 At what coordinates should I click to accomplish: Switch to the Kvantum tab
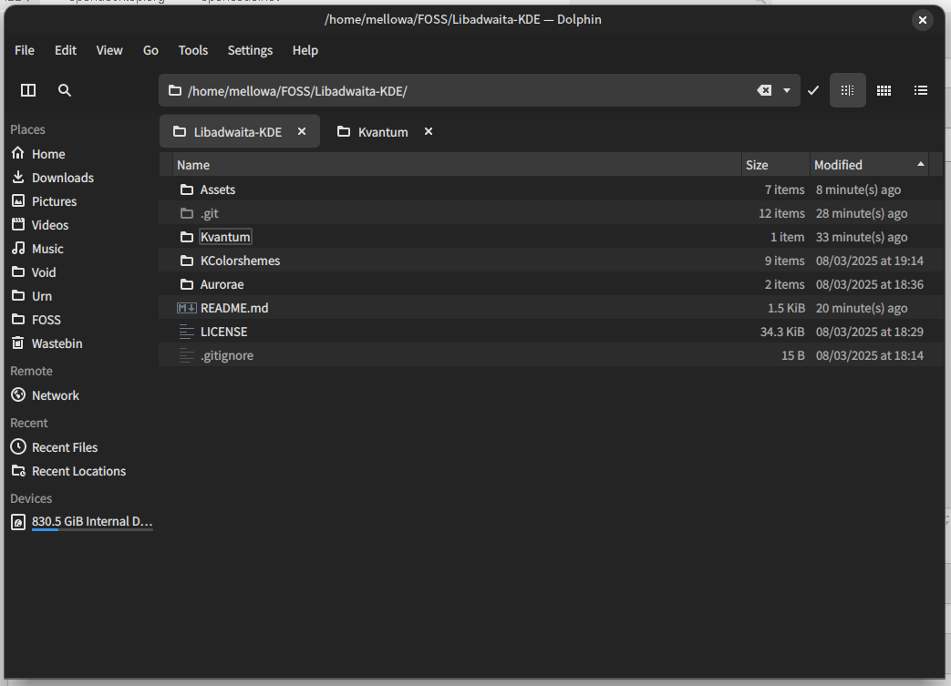coord(383,132)
